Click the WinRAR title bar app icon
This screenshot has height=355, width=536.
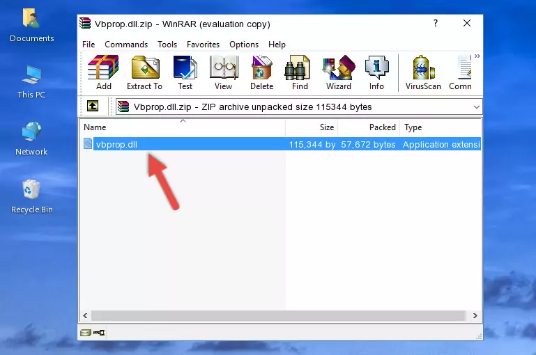point(85,23)
